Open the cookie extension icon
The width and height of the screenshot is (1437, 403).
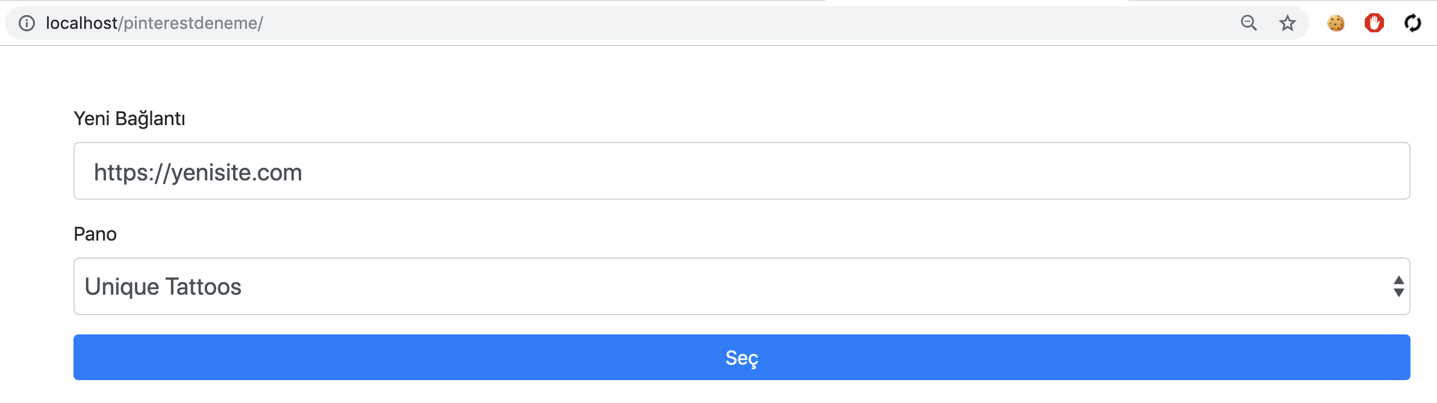pyautogui.click(x=1336, y=23)
